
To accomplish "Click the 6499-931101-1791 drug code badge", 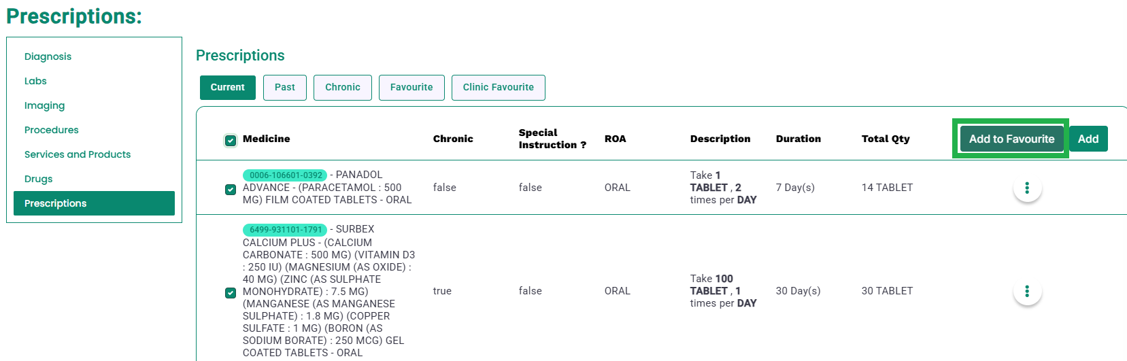I will [285, 229].
